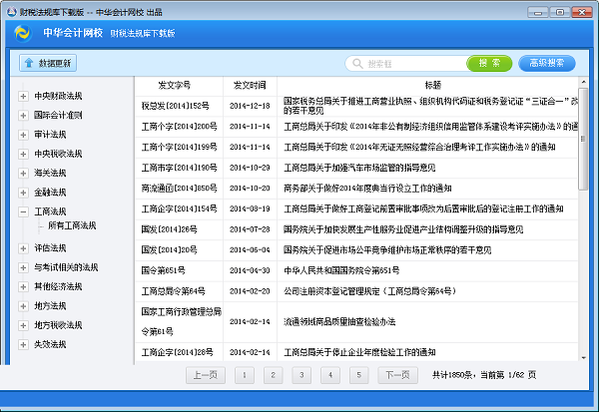This screenshot has height=412, width=599.
Task: Go to page 2
Action: click(274, 375)
